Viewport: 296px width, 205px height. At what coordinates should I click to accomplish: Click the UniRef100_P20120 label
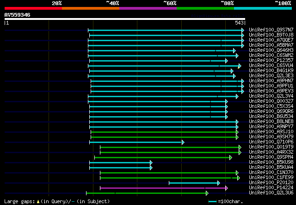(x=271, y=183)
